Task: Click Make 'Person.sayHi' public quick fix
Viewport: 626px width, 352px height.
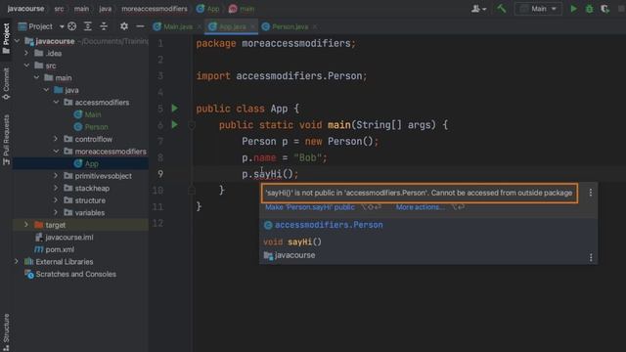Action: click(x=310, y=207)
